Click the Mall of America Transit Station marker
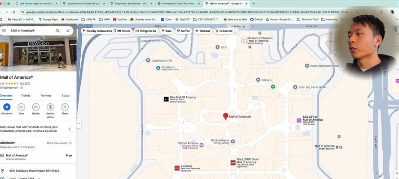Image resolution: width=399 pixels, height=179 pixels. pos(337,147)
